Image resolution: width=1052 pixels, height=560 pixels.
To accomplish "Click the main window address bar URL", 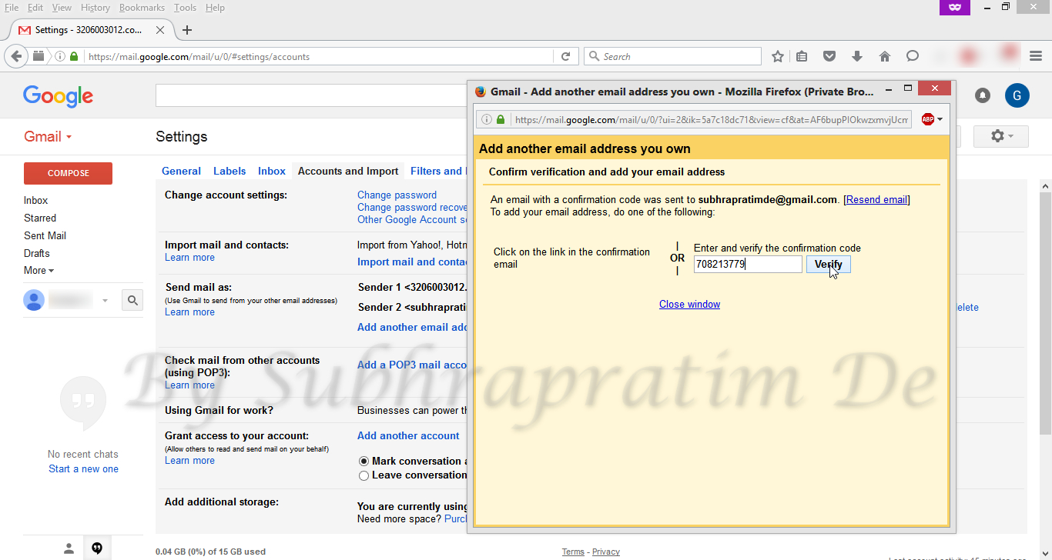I will coord(319,56).
